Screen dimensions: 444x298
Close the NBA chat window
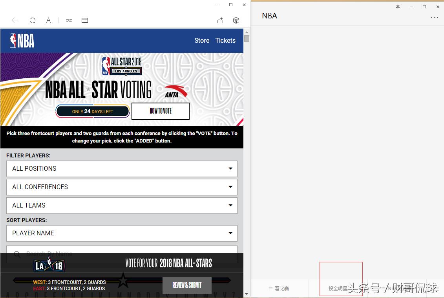pos(438,7)
